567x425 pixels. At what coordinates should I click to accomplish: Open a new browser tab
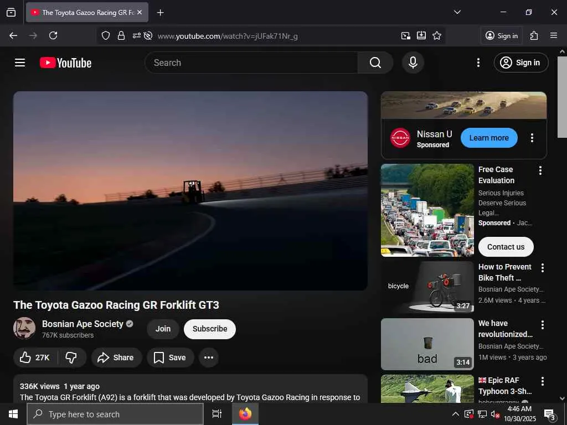160,13
